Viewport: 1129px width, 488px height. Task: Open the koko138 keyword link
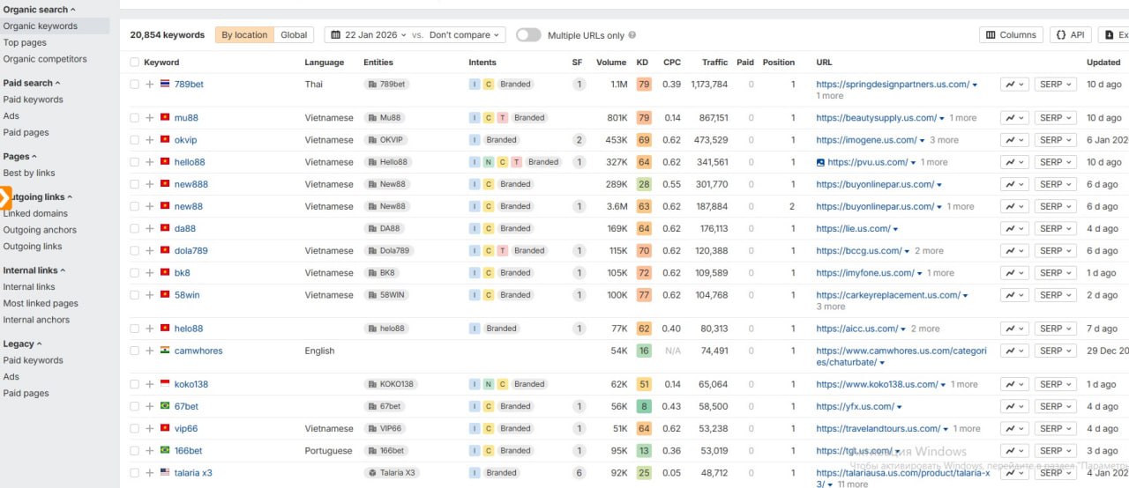pos(191,384)
